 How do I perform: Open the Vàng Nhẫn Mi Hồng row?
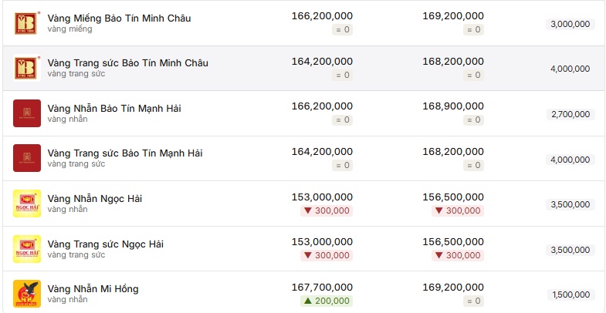coord(93,289)
